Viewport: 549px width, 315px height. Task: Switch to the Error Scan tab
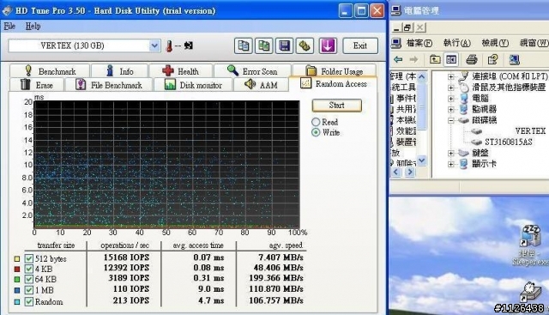point(252,71)
